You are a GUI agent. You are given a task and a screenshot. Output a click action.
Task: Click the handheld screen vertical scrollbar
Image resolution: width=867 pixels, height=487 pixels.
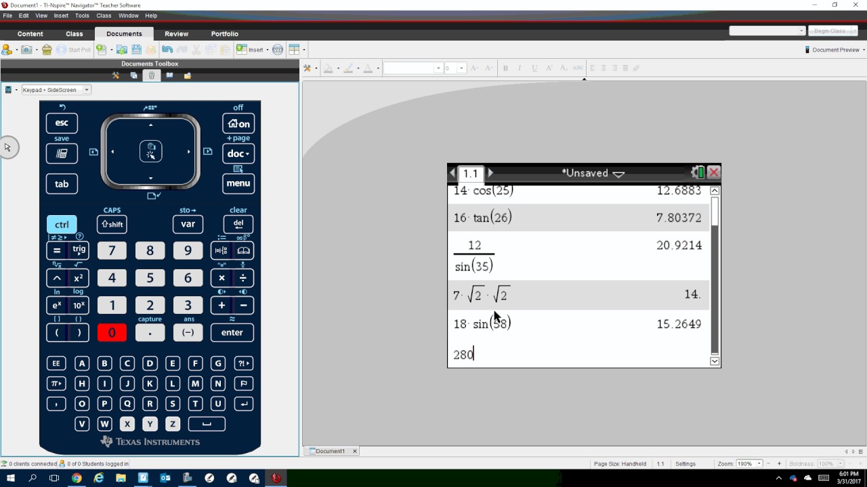tap(715, 276)
